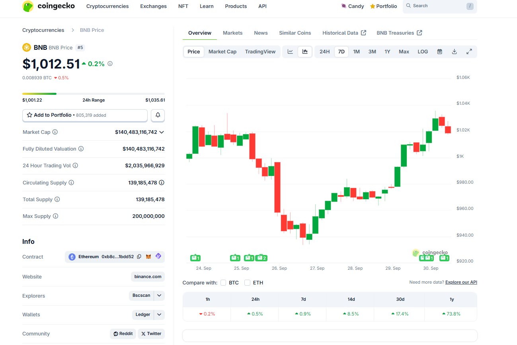
Task: Open the Explorers dropdown arrow
Action: (x=159, y=296)
